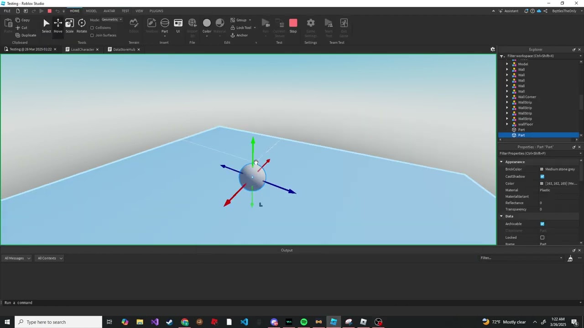Expand the Wall Corner tree item
This screenshot has height=328, width=584.
coord(507,97)
